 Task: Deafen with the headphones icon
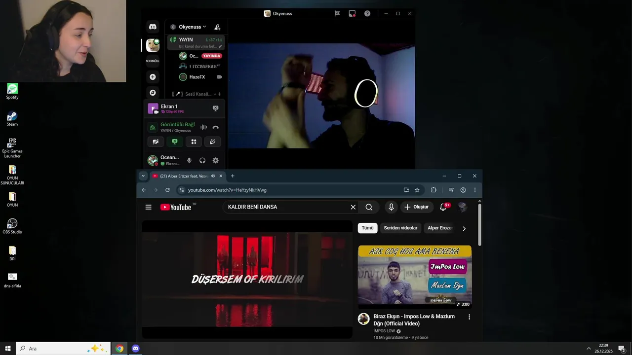pyautogui.click(x=202, y=160)
